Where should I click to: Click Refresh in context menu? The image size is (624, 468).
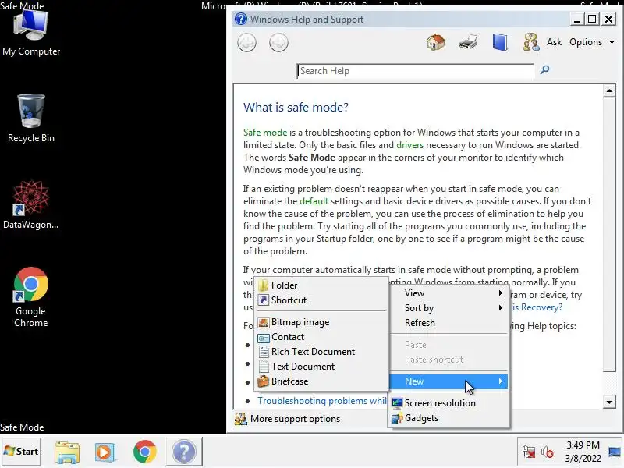click(x=448, y=323)
